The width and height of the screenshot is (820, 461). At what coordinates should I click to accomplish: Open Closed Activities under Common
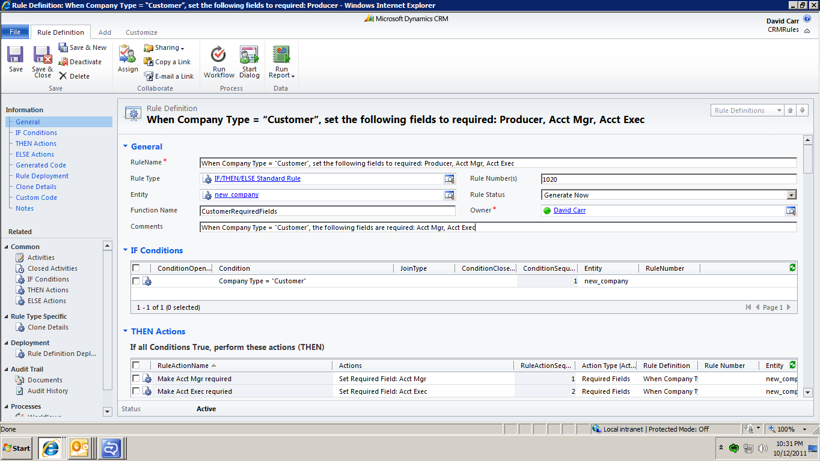pos(52,268)
